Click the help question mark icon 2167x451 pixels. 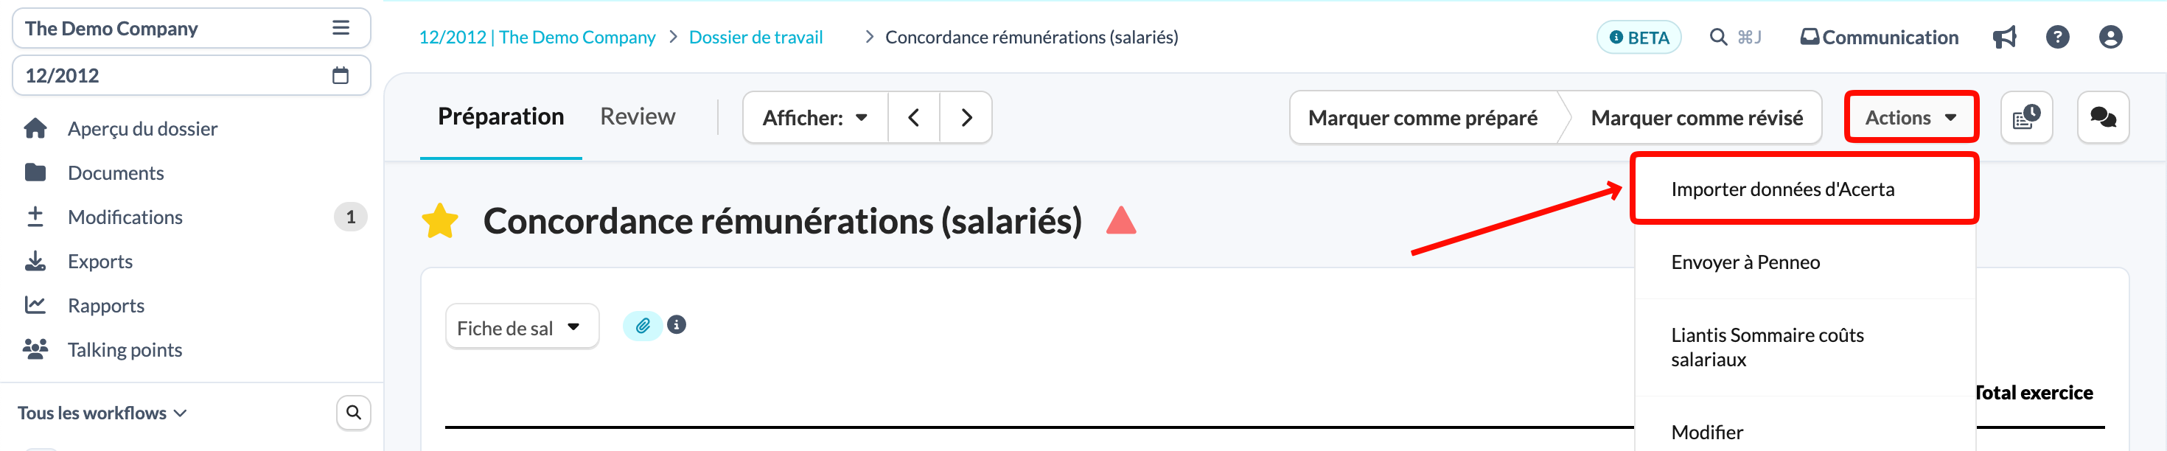2056,37
